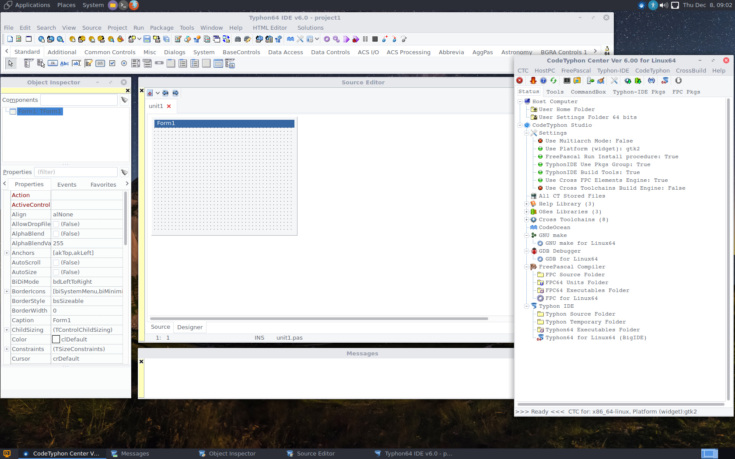The width and height of the screenshot is (735, 459).
Task: Toggle the AutoScroll property checkbox
Action: (x=56, y=263)
